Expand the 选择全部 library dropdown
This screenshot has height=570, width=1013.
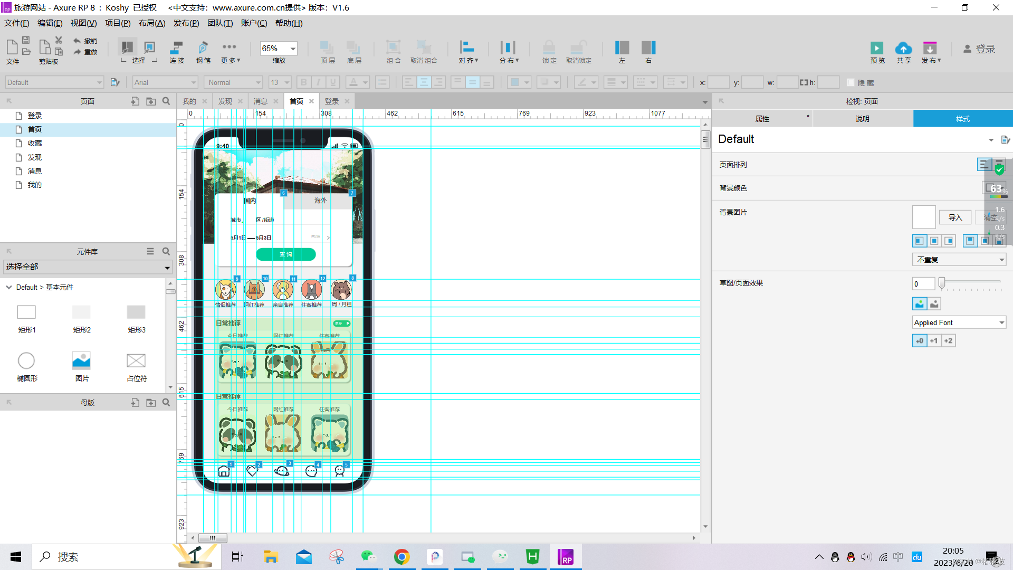tap(167, 268)
